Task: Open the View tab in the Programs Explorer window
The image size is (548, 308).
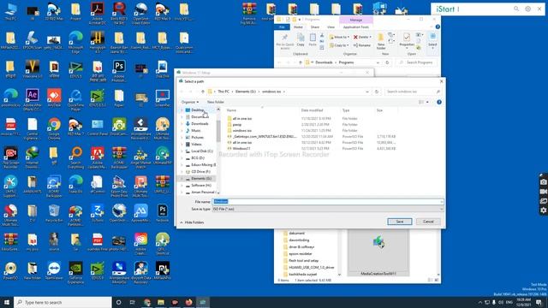Action: (x=331, y=27)
